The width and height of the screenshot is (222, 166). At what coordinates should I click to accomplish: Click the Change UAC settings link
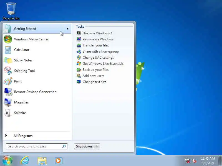[98, 58]
